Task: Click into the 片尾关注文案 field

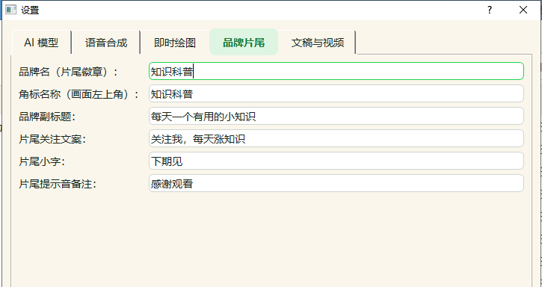Action: (x=336, y=139)
